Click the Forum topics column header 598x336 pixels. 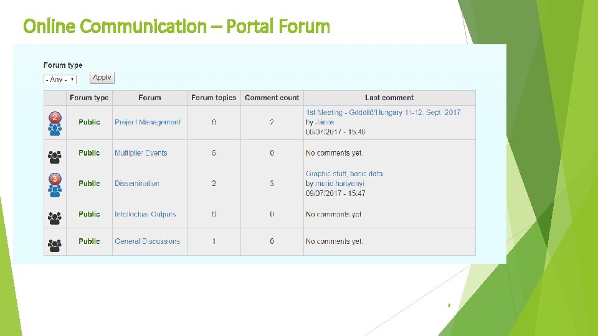tap(214, 98)
